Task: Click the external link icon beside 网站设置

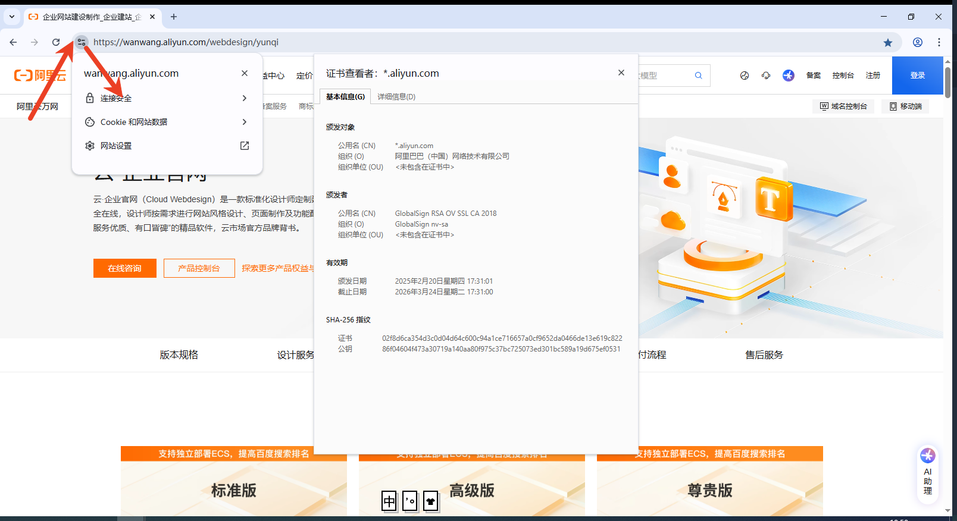Action: point(245,146)
